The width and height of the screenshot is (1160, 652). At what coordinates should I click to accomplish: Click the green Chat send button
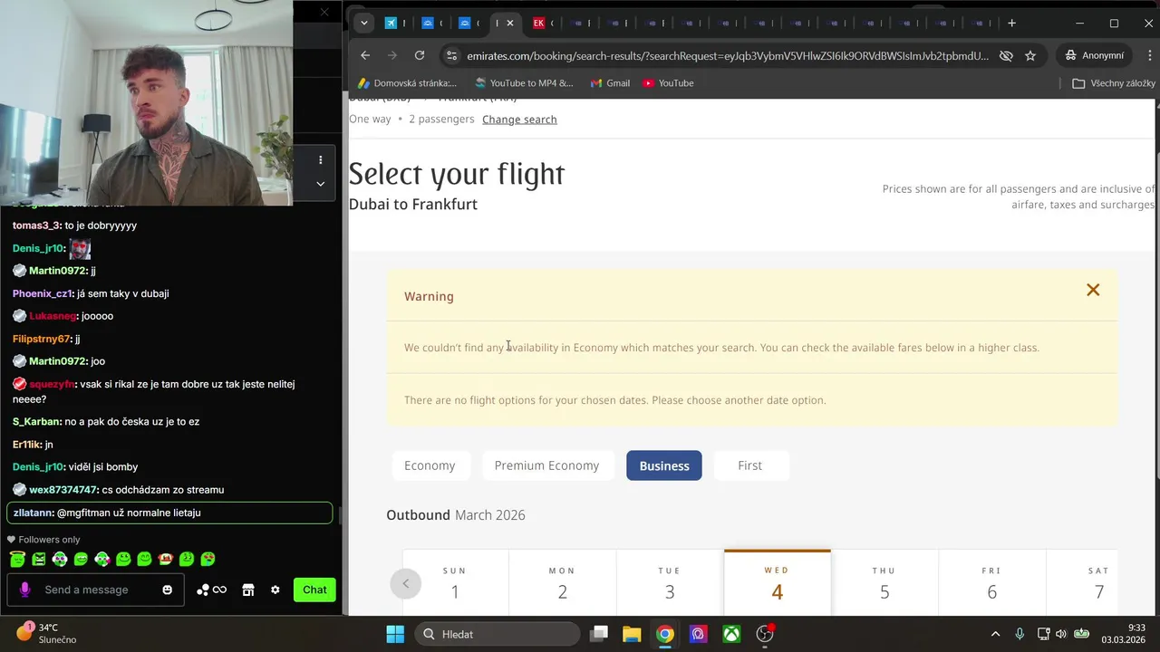click(314, 590)
